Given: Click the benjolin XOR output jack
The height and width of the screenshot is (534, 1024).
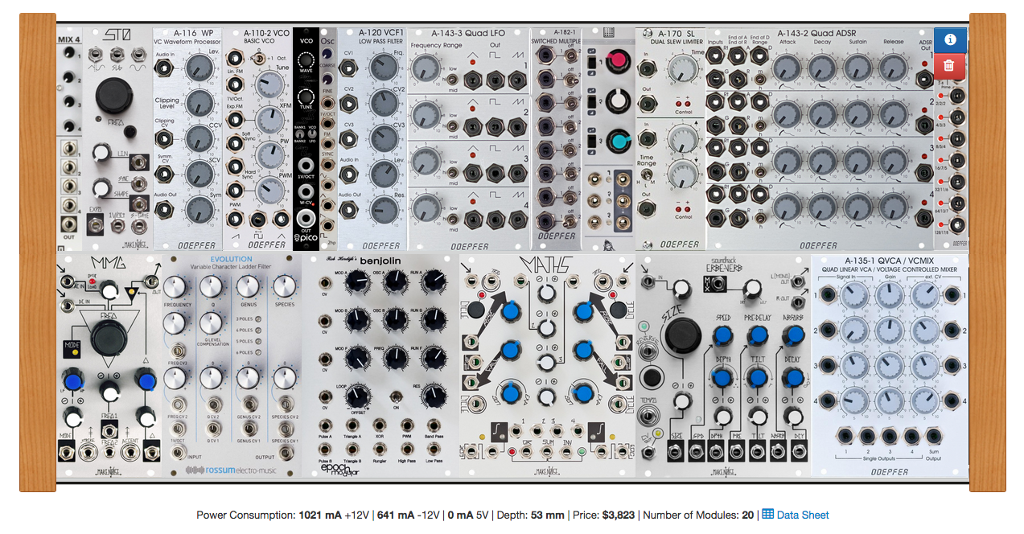Looking at the screenshot, I should [x=379, y=424].
